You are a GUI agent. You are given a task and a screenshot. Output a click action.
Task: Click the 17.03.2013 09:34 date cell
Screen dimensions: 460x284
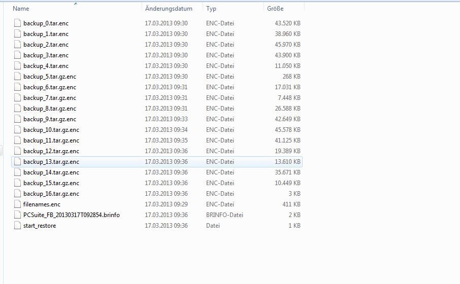click(166, 130)
